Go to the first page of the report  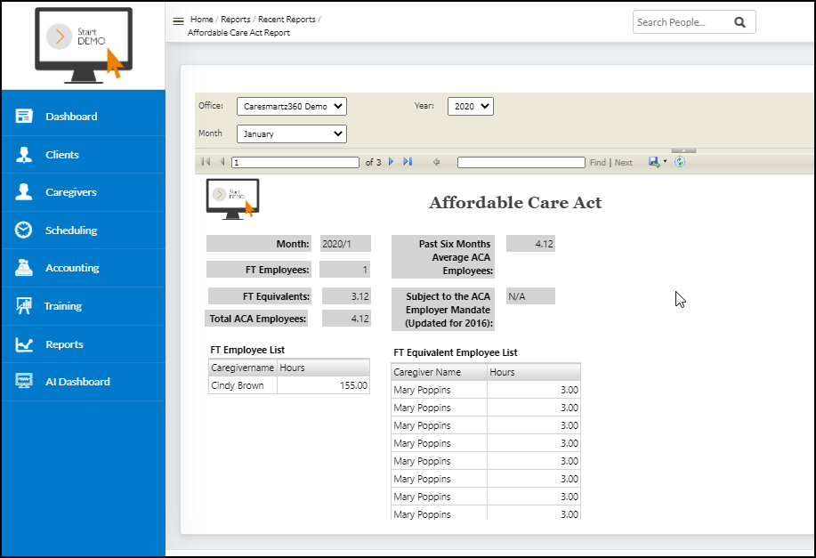pyautogui.click(x=206, y=162)
